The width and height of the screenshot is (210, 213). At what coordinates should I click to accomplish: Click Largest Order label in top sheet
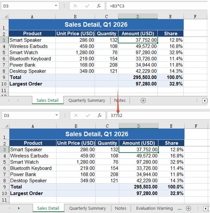pos(32,84)
